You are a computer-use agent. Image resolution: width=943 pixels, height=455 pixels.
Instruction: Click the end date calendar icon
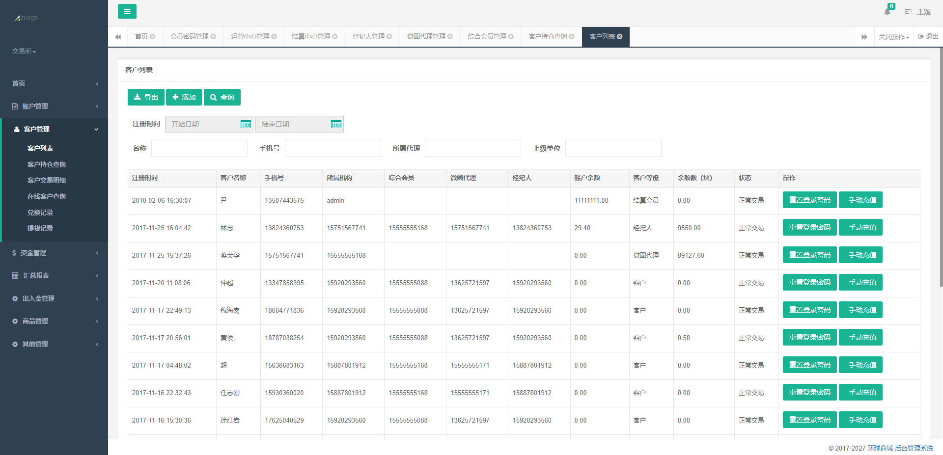coord(336,125)
